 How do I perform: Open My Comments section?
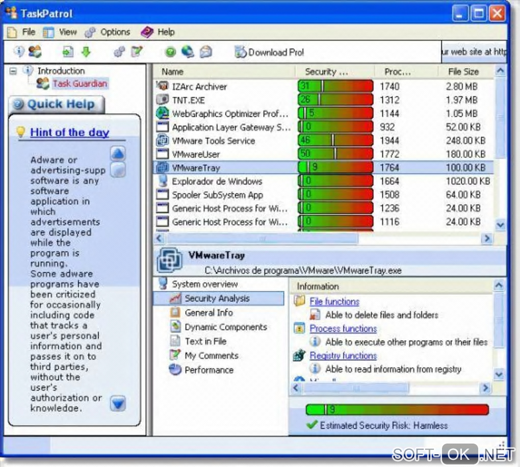click(211, 355)
